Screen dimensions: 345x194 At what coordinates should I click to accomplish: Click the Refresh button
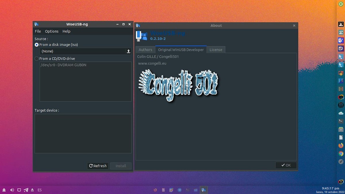click(x=97, y=166)
